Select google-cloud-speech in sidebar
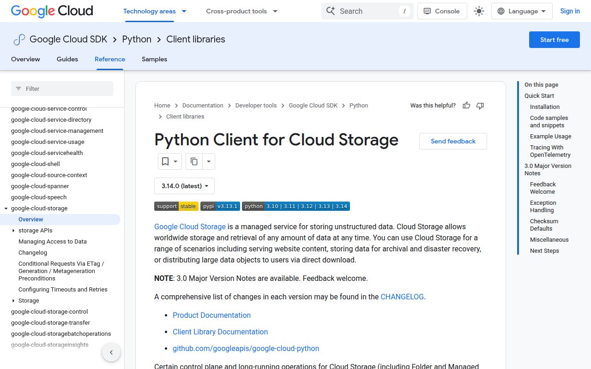591x369 pixels. (x=39, y=197)
